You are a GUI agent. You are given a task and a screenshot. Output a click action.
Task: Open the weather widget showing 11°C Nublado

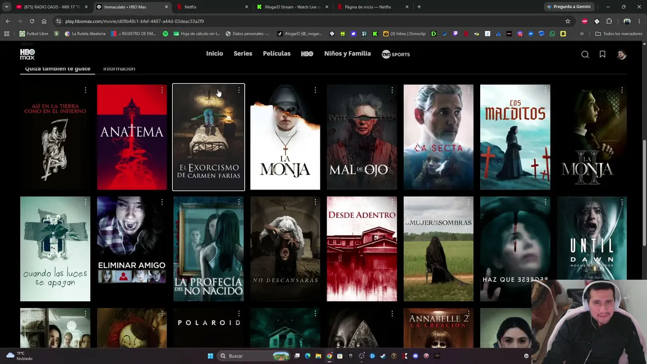[18, 356]
